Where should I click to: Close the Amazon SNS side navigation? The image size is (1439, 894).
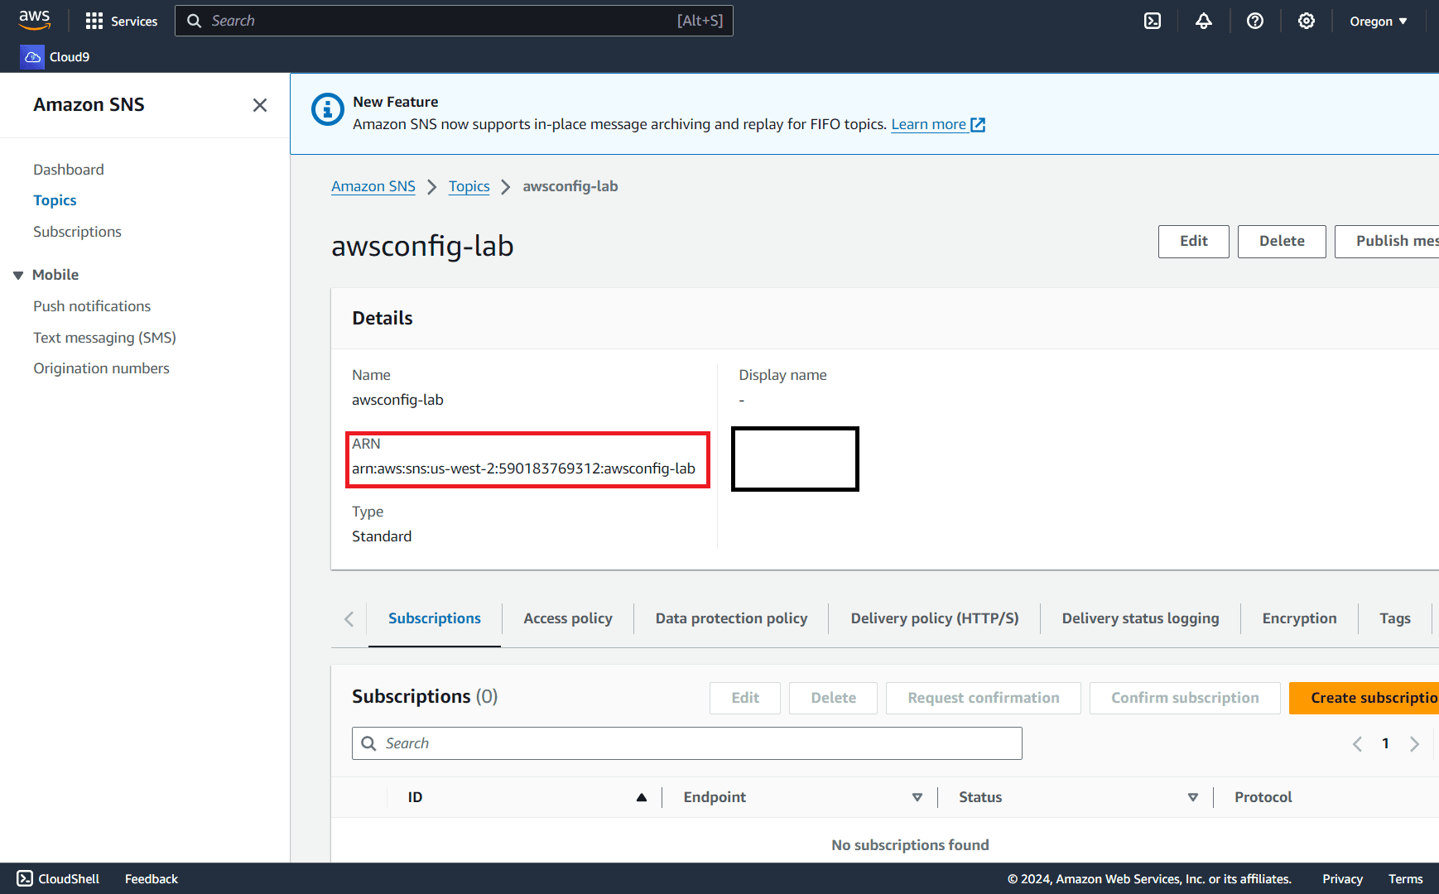(x=260, y=105)
